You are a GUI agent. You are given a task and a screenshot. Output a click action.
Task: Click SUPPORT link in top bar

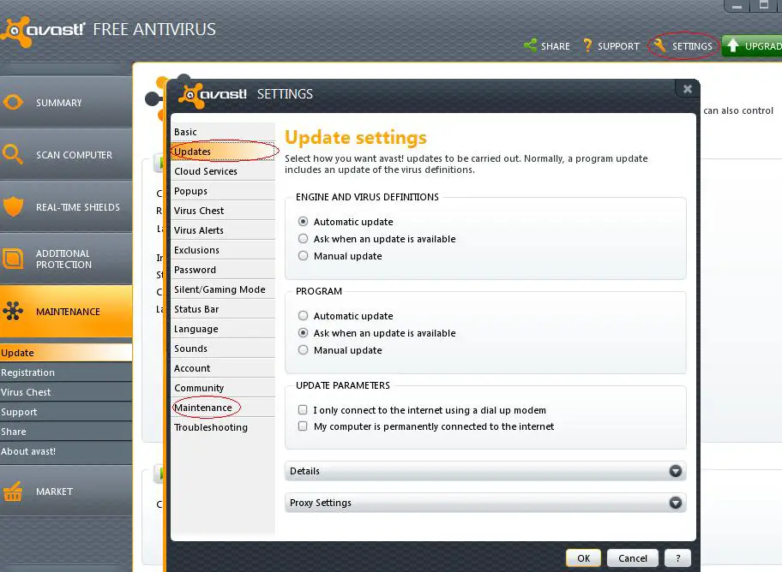click(618, 46)
